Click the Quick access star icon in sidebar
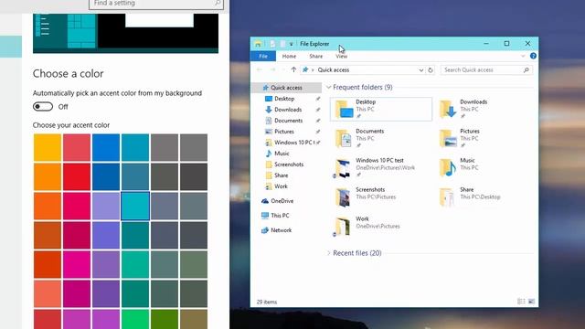585x329 pixels. [x=266, y=88]
